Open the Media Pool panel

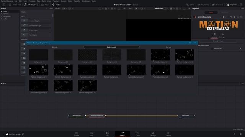[15, 5]
